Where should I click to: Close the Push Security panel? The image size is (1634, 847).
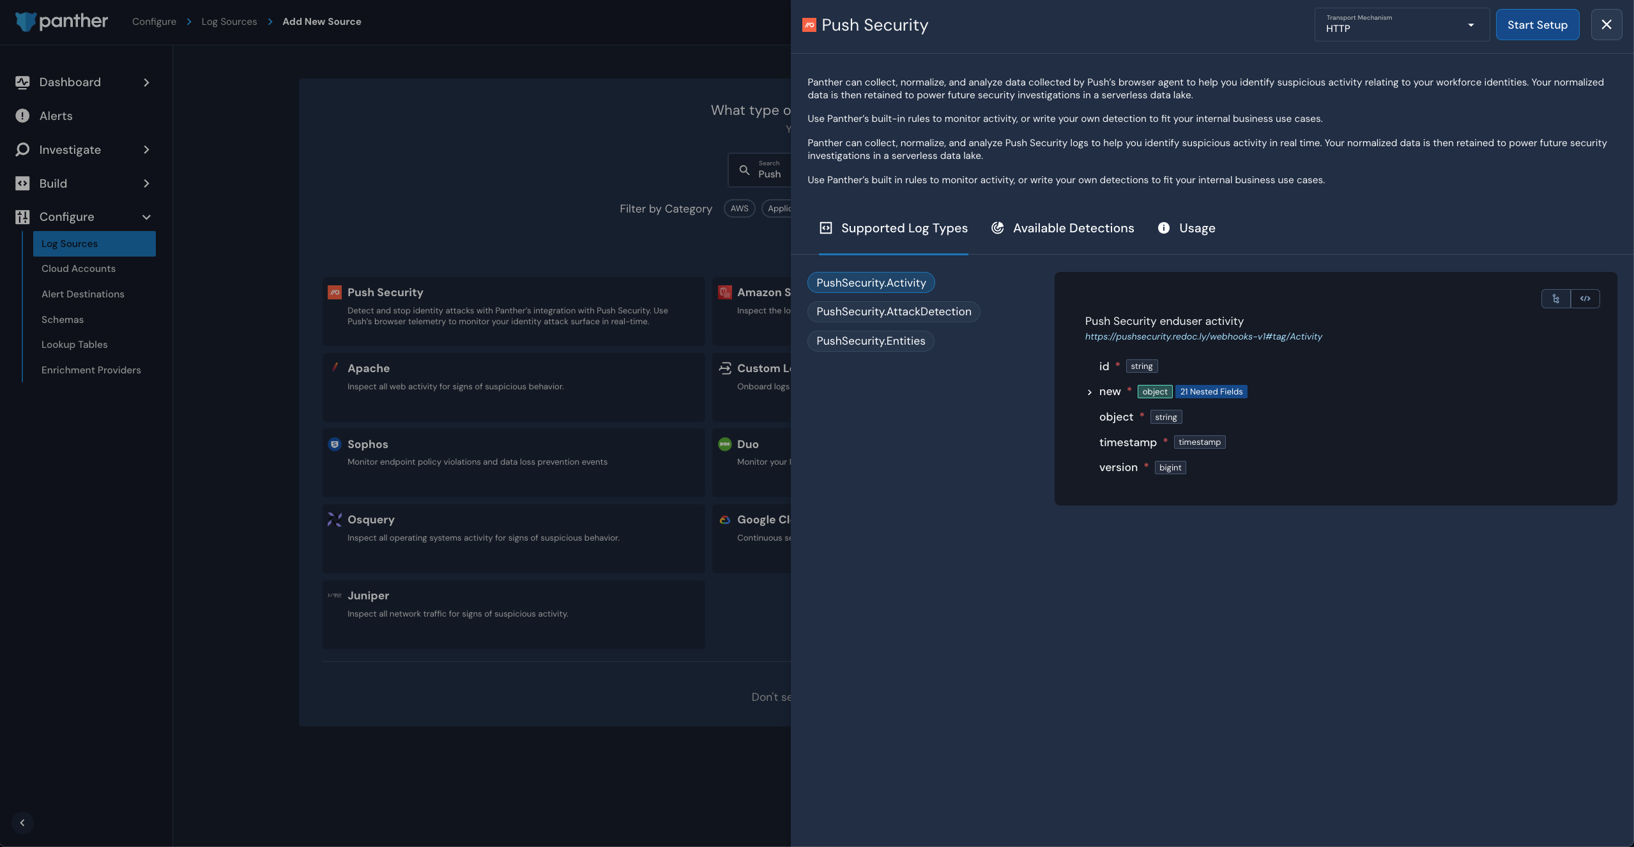tap(1607, 25)
